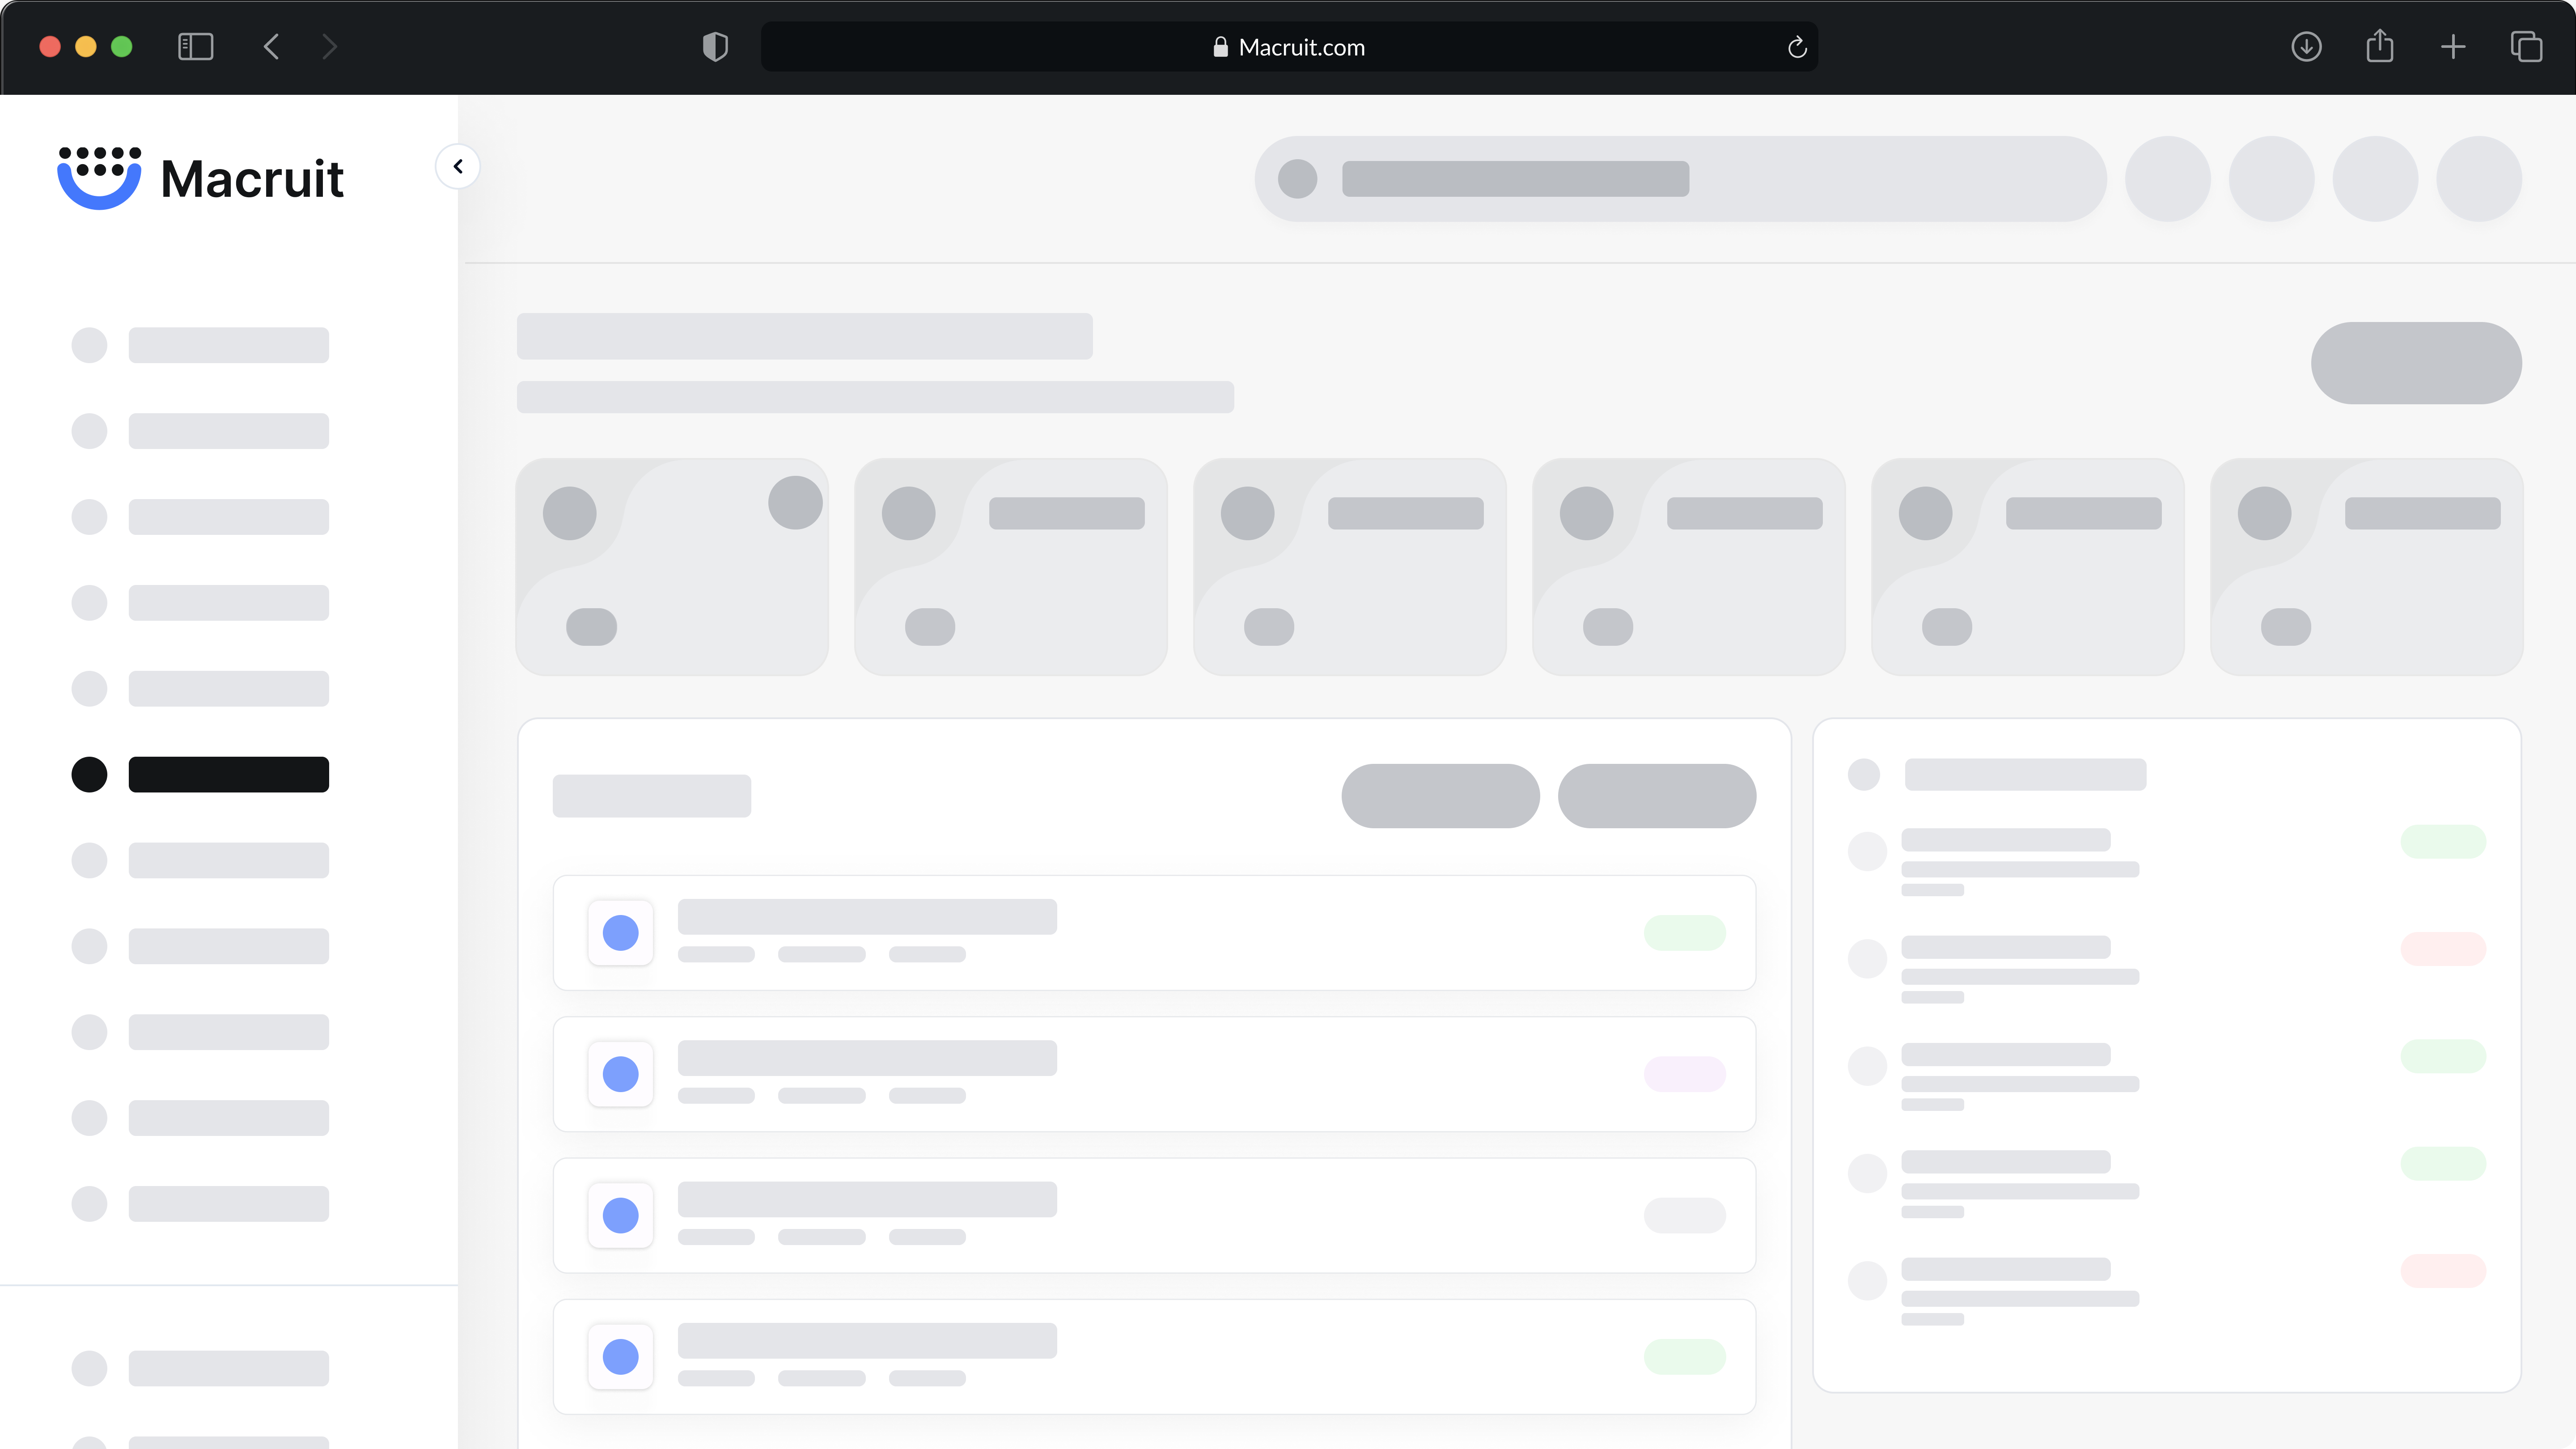Open the privacy shield icon
The image size is (2576, 1449).
click(715, 47)
